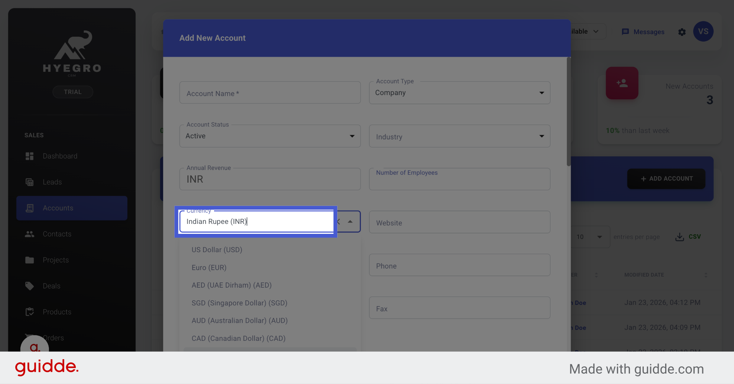Screen dimensions: 734x384
Task: Click the CSV download icon
Action: 679,237
